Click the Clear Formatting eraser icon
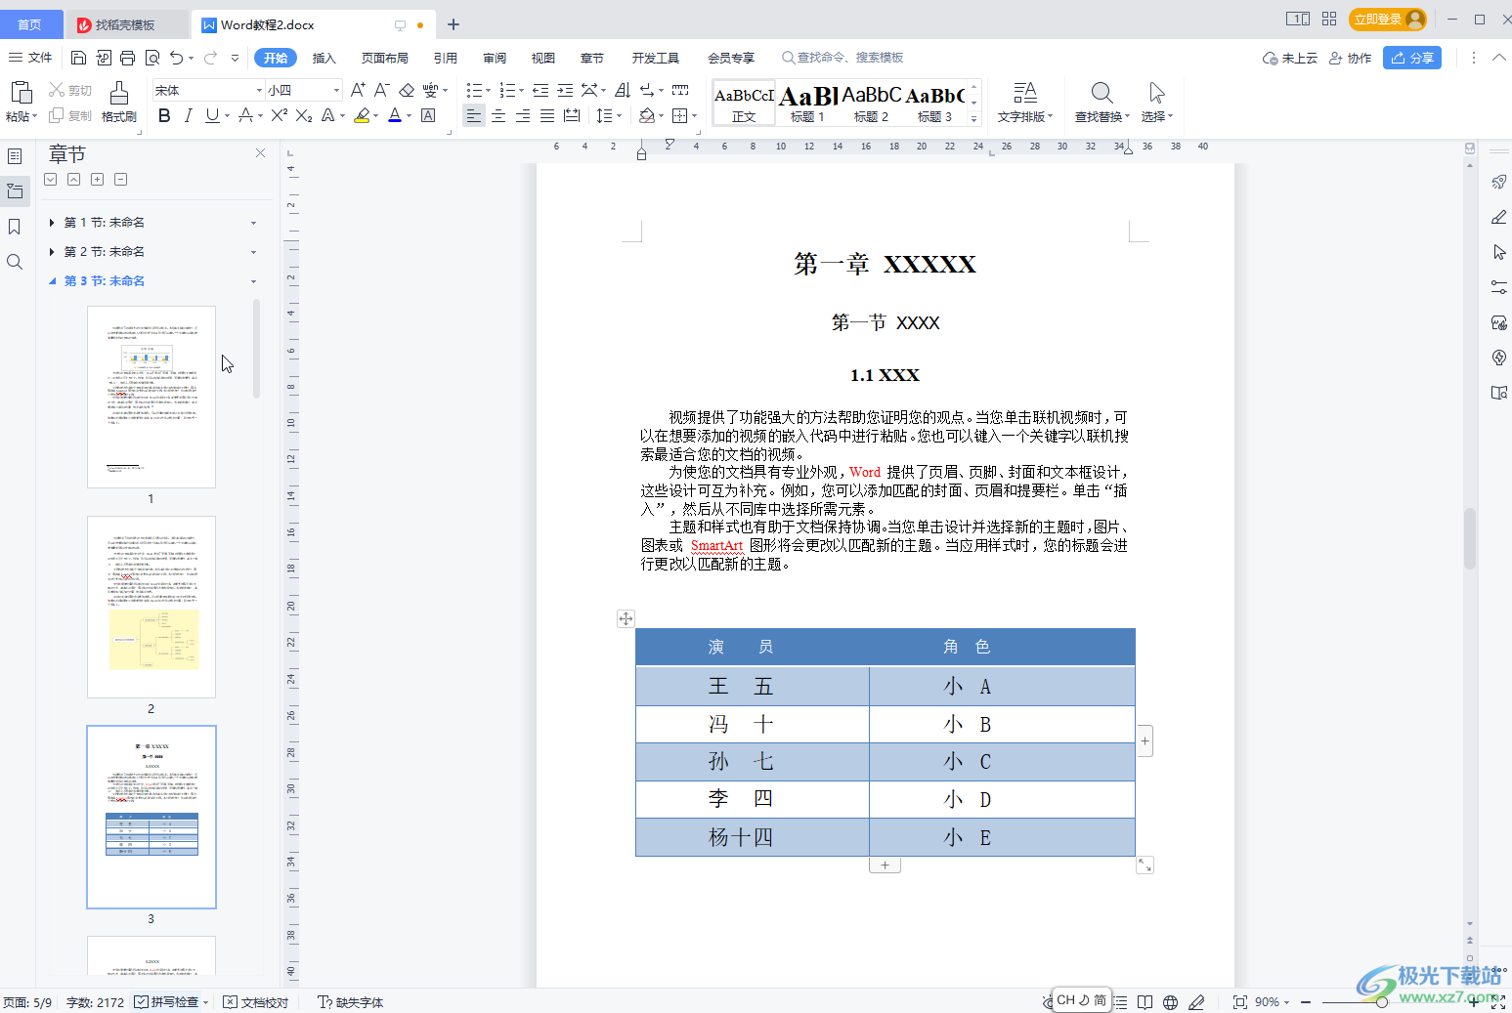 (x=407, y=90)
